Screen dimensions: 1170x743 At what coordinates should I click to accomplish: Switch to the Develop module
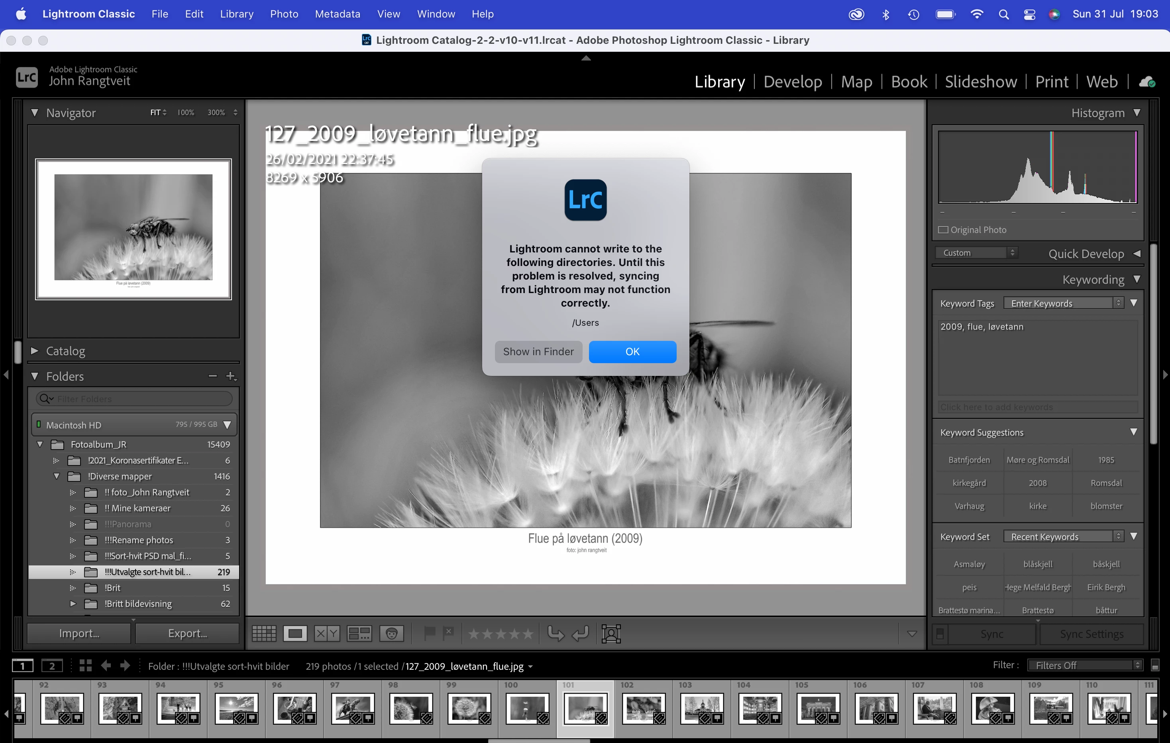click(793, 82)
